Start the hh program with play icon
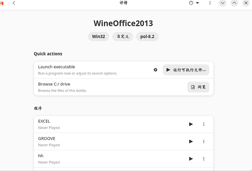Viewport: 252px width, 171px height. click(191, 159)
